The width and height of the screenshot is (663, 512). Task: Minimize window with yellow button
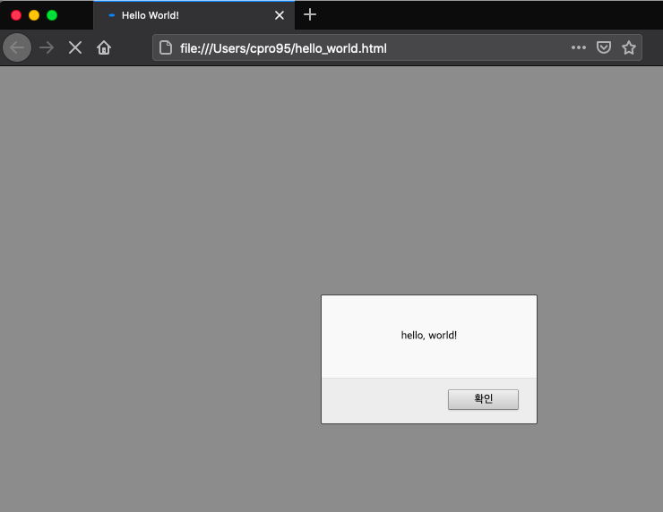point(34,15)
